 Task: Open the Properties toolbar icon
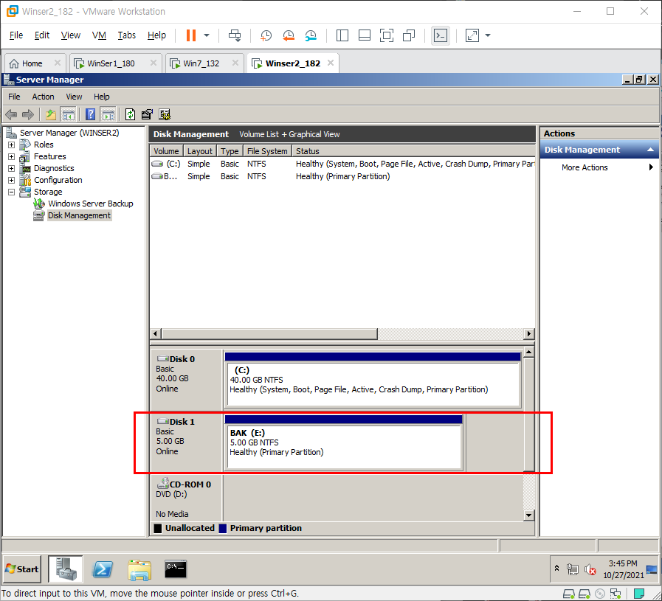[147, 114]
